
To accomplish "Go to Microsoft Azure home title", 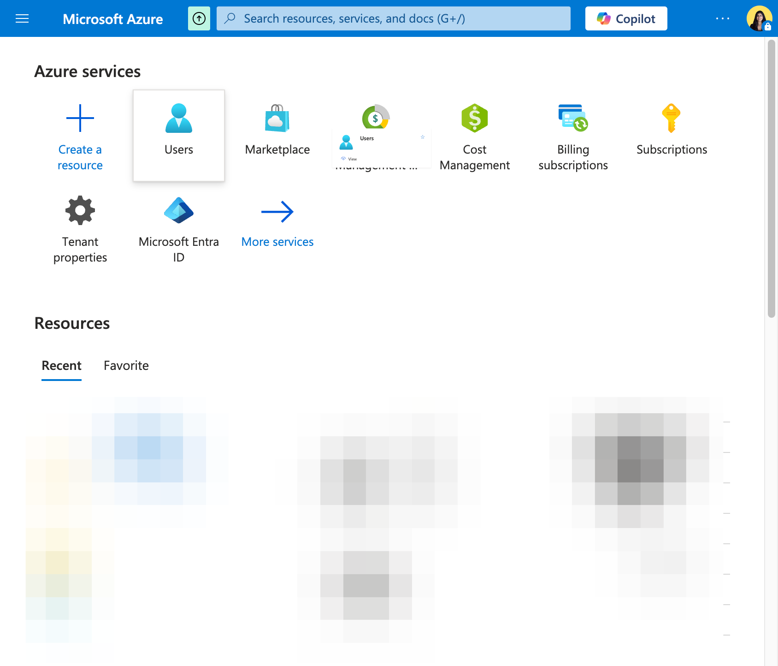I will click(113, 19).
